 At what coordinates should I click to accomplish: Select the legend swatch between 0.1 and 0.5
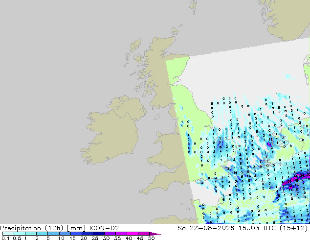(8, 234)
